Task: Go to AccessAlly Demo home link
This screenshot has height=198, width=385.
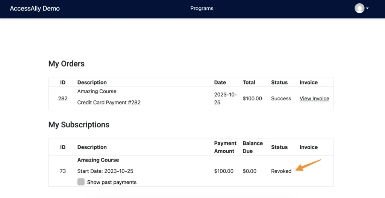Action: coord(35,8)
